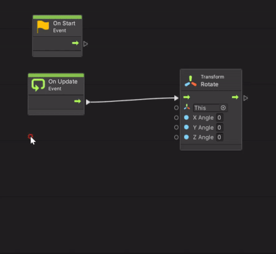Screen dimensions: 276x254
Task: Click the On Update output port triangle
Action: (88, 102)
